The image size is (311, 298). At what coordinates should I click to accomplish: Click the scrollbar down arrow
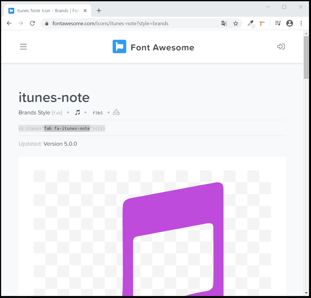click(x=306, y=293)
